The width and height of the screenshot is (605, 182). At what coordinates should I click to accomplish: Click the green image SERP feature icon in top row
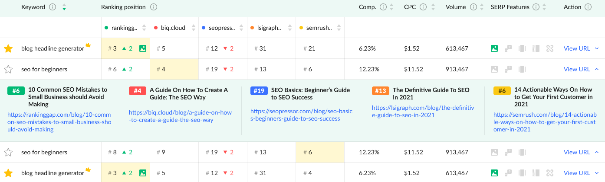click(x=494, y=48)
